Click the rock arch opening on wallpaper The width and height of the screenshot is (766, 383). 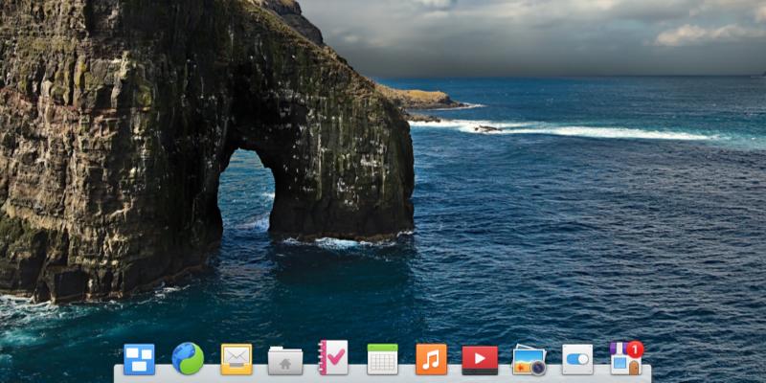pos(244,191)
